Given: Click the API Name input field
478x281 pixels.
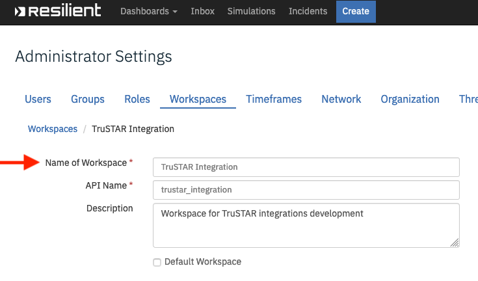Looking at the screenshot, I should pos(306,190).
